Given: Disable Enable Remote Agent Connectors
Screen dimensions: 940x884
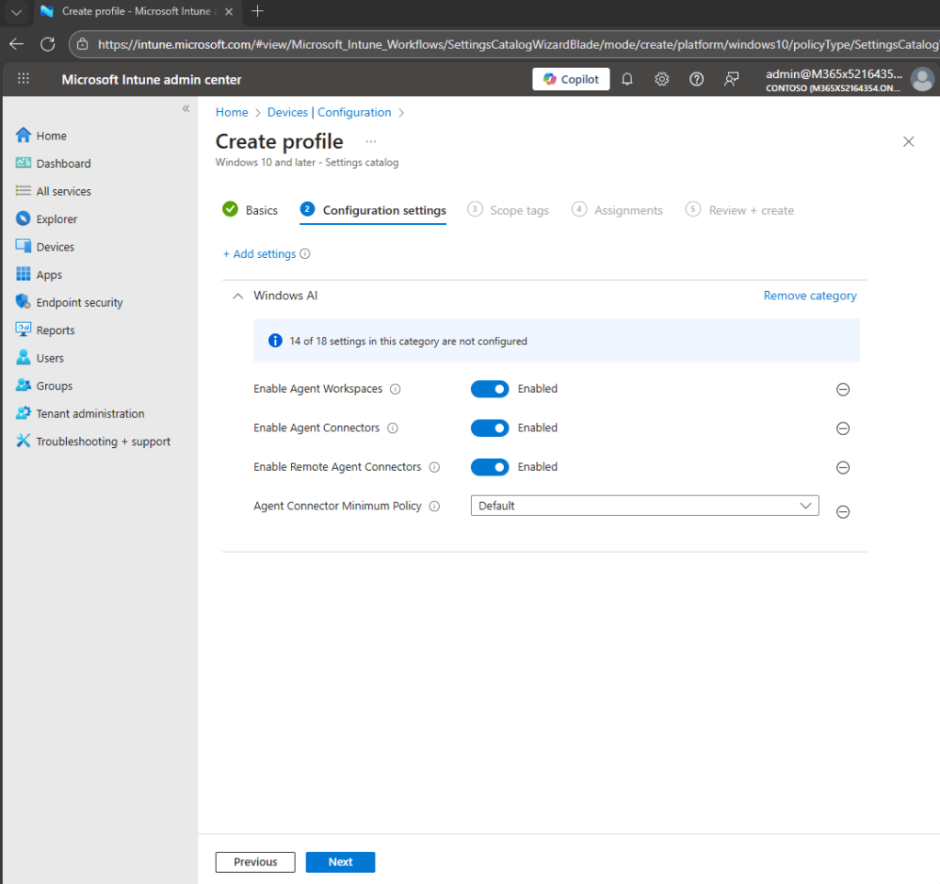Looking at the screenshot, I should pos(489,466).
